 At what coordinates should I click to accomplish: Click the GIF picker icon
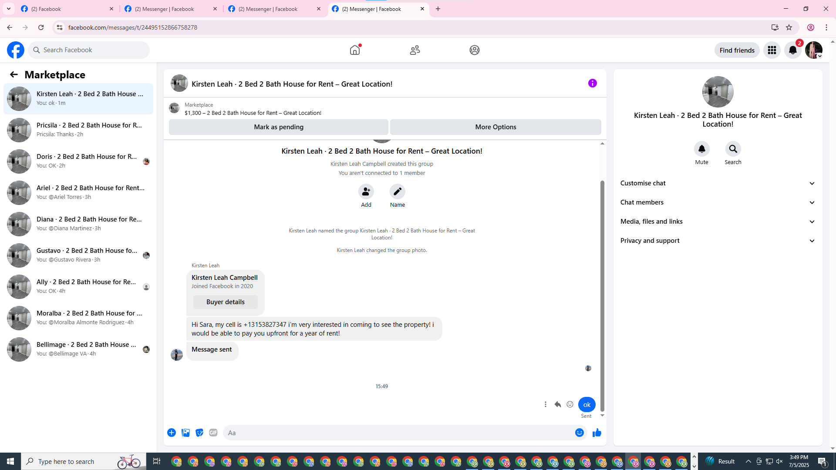(213, 433)
